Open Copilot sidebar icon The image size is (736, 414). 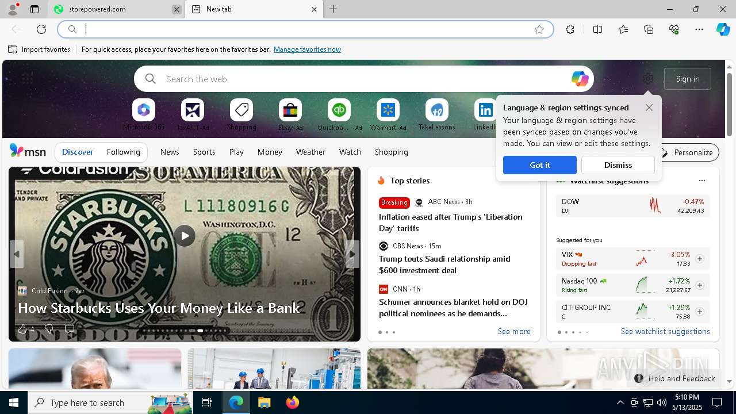723,29
